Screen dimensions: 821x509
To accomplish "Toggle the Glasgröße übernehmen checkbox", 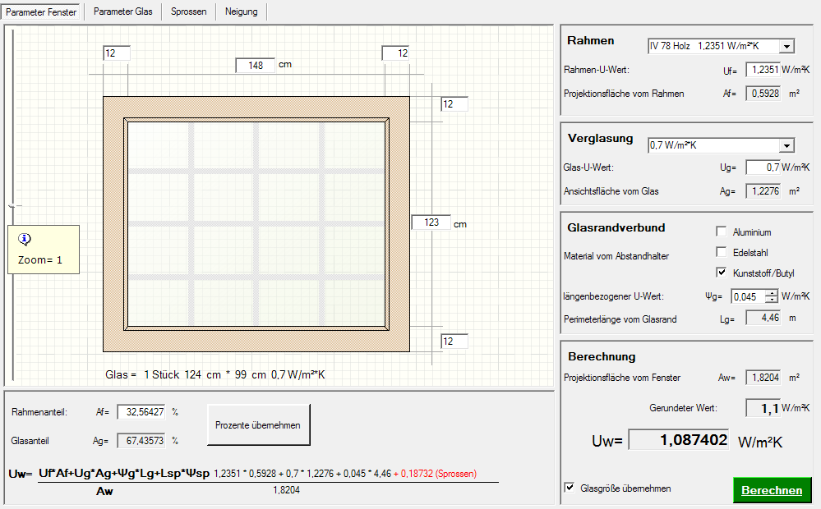I will click(x=570, y=488).
